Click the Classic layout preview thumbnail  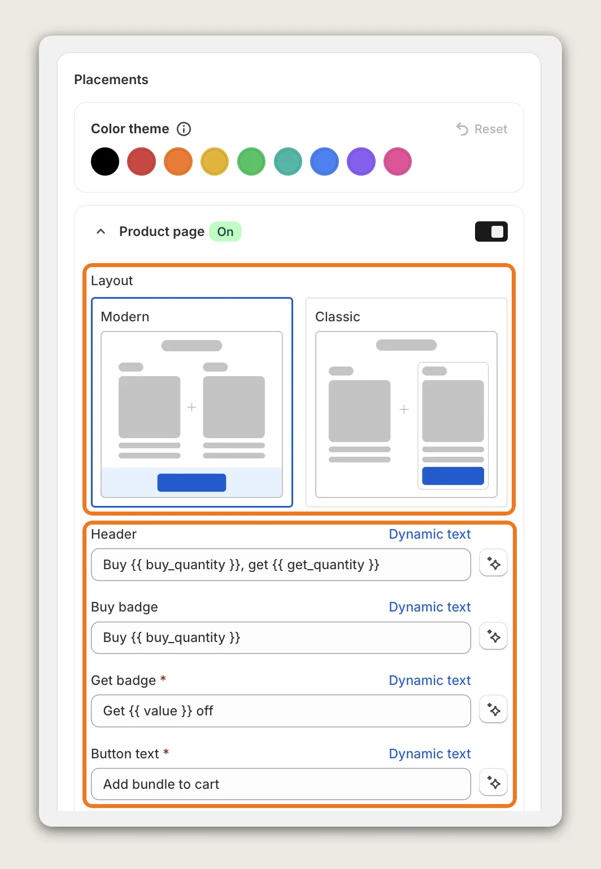406,414
